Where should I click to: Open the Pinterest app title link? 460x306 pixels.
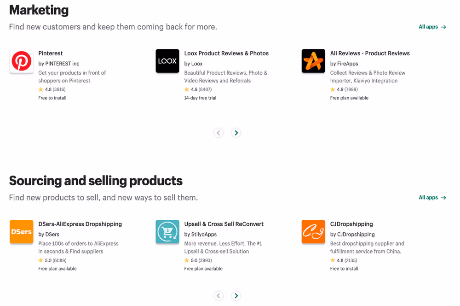click(51, 53)
